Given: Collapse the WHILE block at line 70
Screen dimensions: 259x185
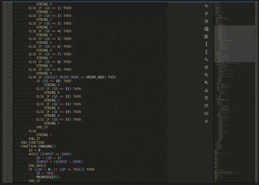Looking at the screenshot, I should [11, 154].
